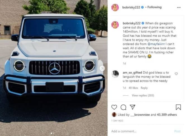Reply to am_so_gifted's comment
Image resolution: width=186 pixels, height=136 pixels.
pyautogui.click(x=144, y=88)
